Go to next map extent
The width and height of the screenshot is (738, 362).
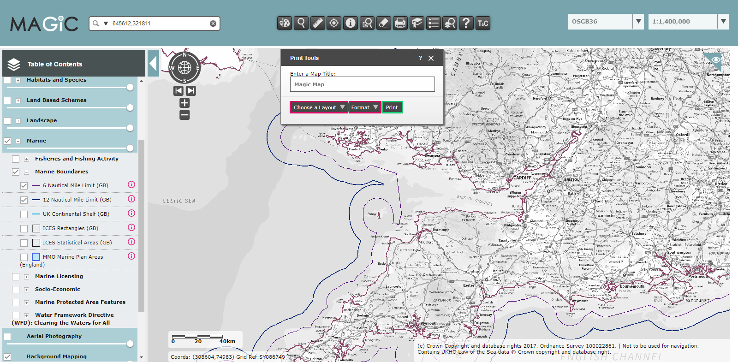click(191, 91)
